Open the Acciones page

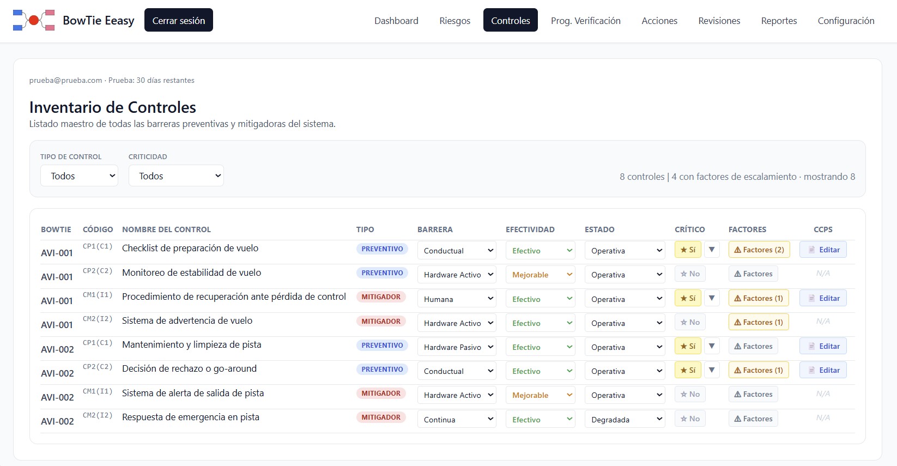pos(659,20)
